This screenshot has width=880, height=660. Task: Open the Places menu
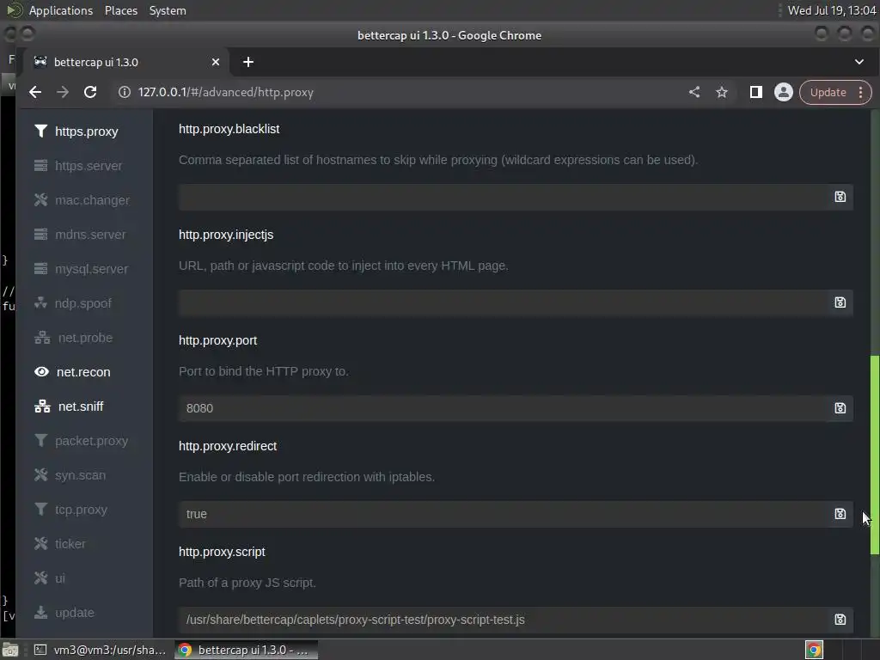click(x=121, y=10)
